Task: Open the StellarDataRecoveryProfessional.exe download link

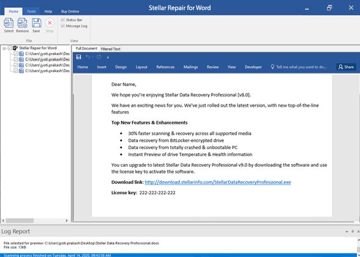Action: point(218,182)
